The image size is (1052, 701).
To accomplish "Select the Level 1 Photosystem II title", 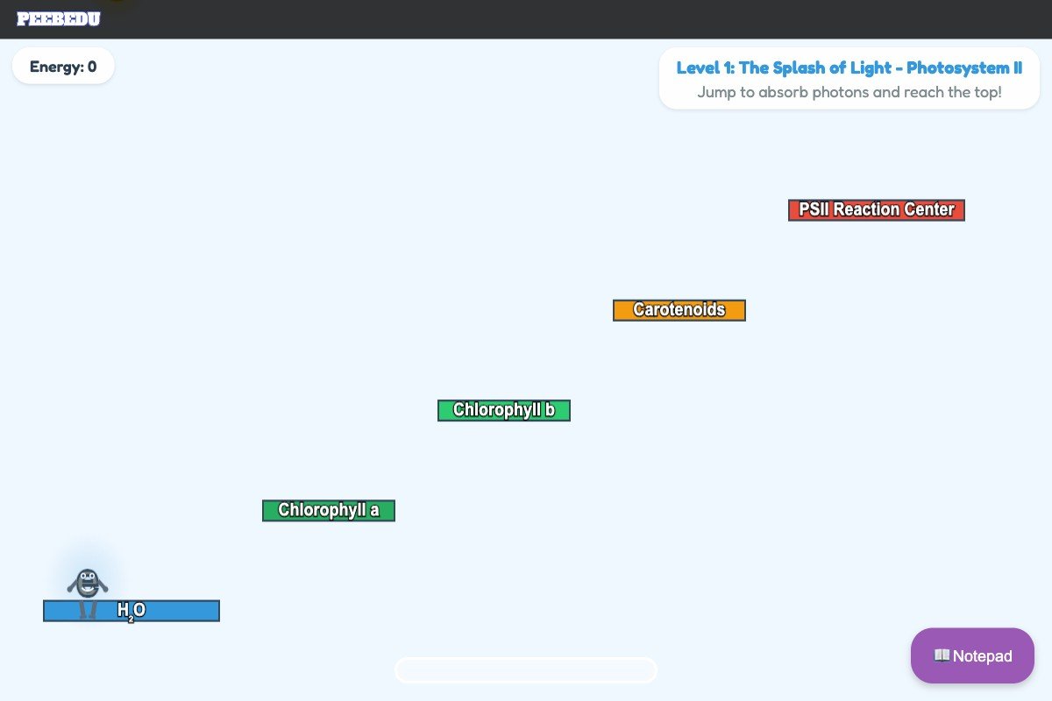I will 849,67.
